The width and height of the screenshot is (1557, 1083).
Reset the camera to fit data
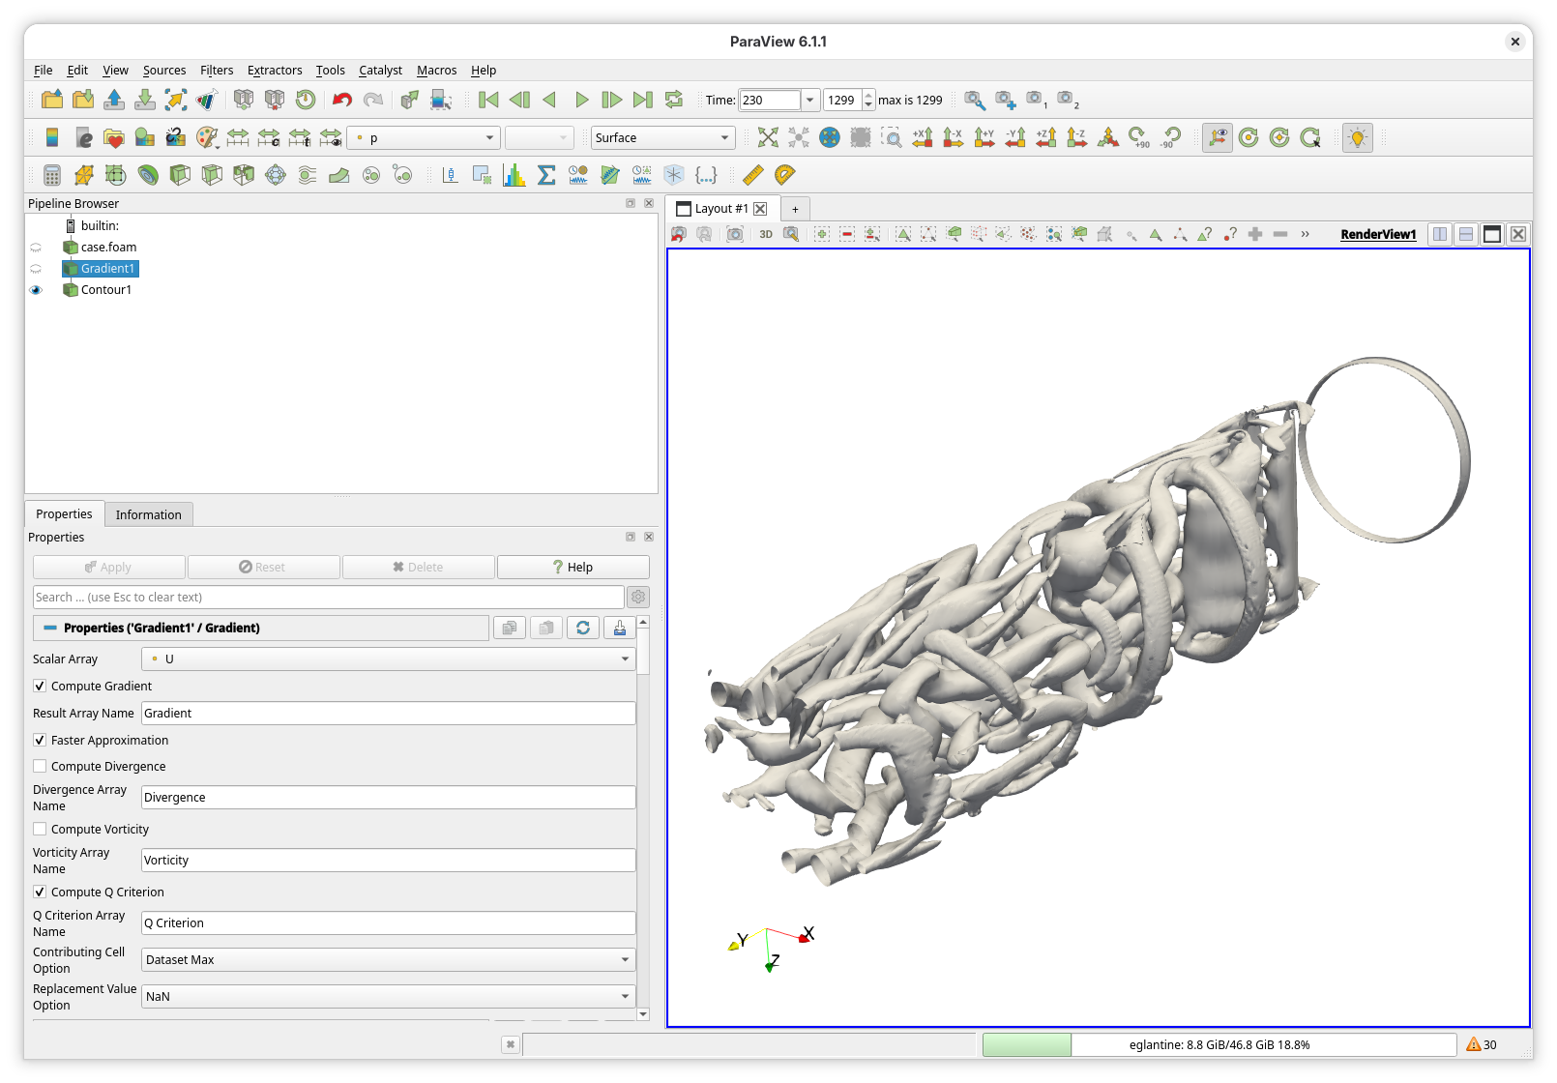tap(768, 137)
